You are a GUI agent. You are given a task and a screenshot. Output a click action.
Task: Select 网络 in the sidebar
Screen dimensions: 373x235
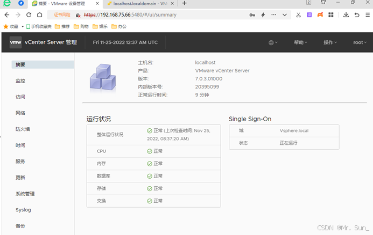[20, 113]
